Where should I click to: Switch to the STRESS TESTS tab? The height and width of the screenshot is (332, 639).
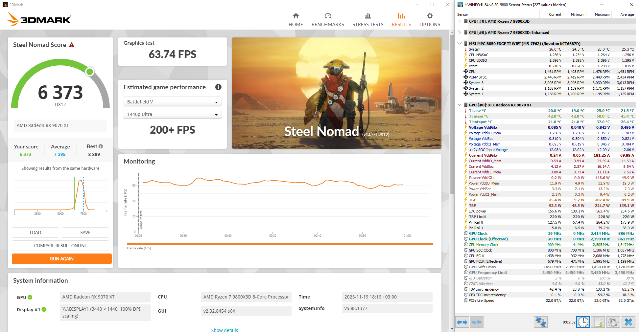368,20
